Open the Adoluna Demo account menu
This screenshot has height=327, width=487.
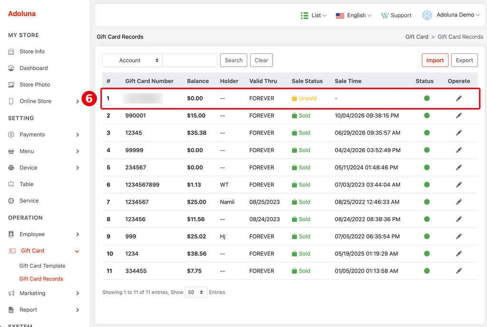[458, 15]
